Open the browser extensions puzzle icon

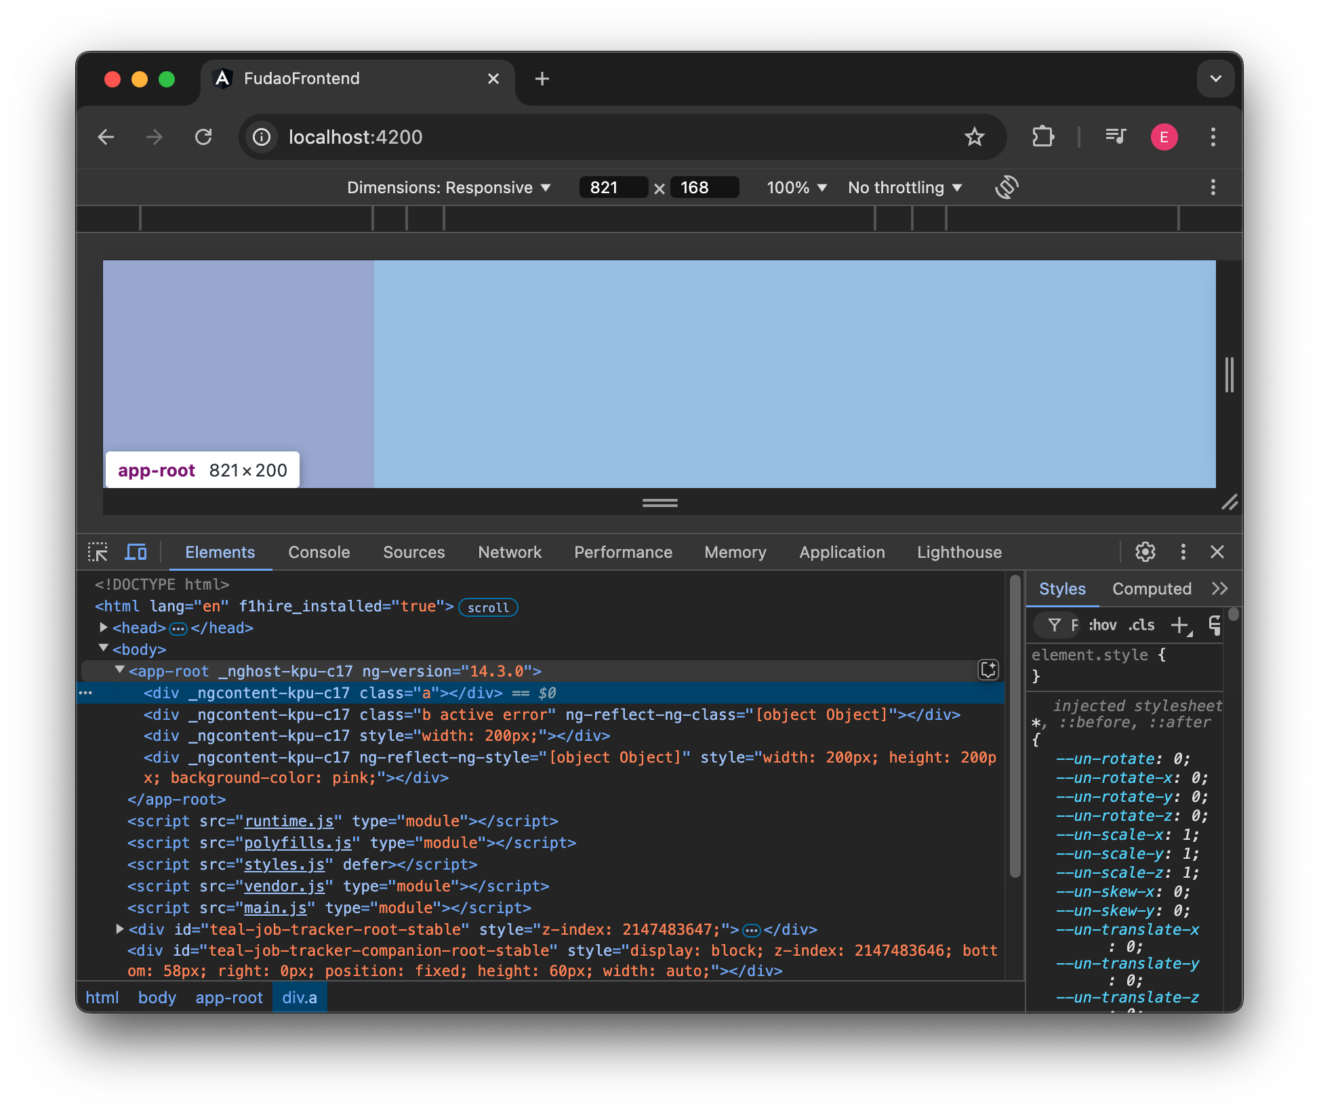click(1042, 137)
